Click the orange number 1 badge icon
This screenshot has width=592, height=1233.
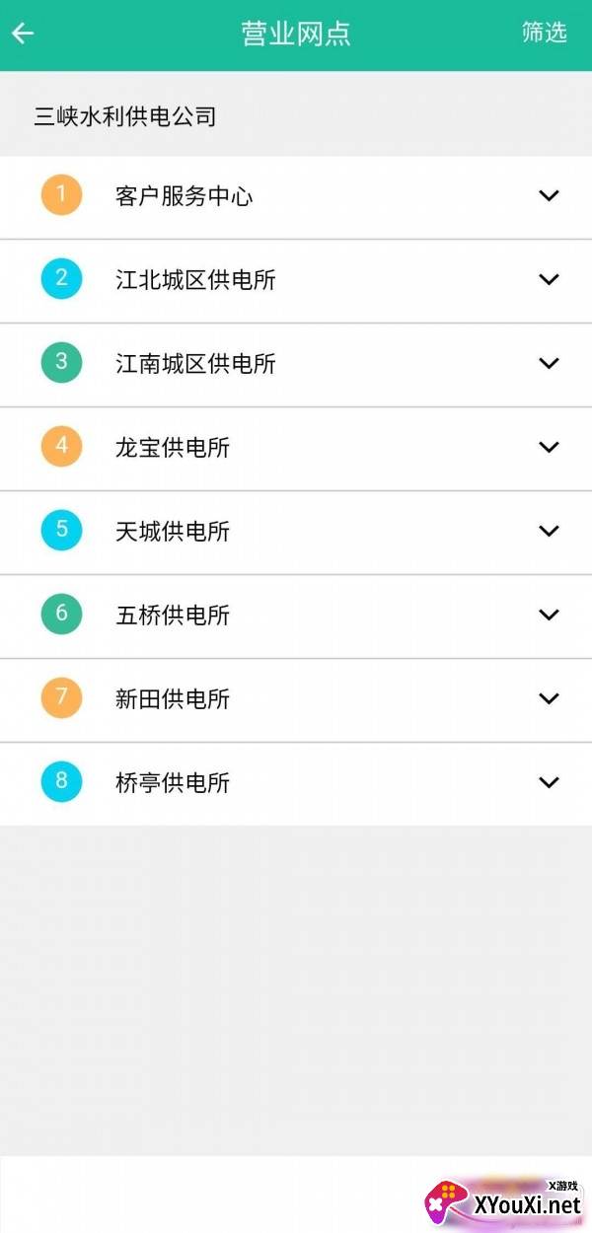coord(60,194)
